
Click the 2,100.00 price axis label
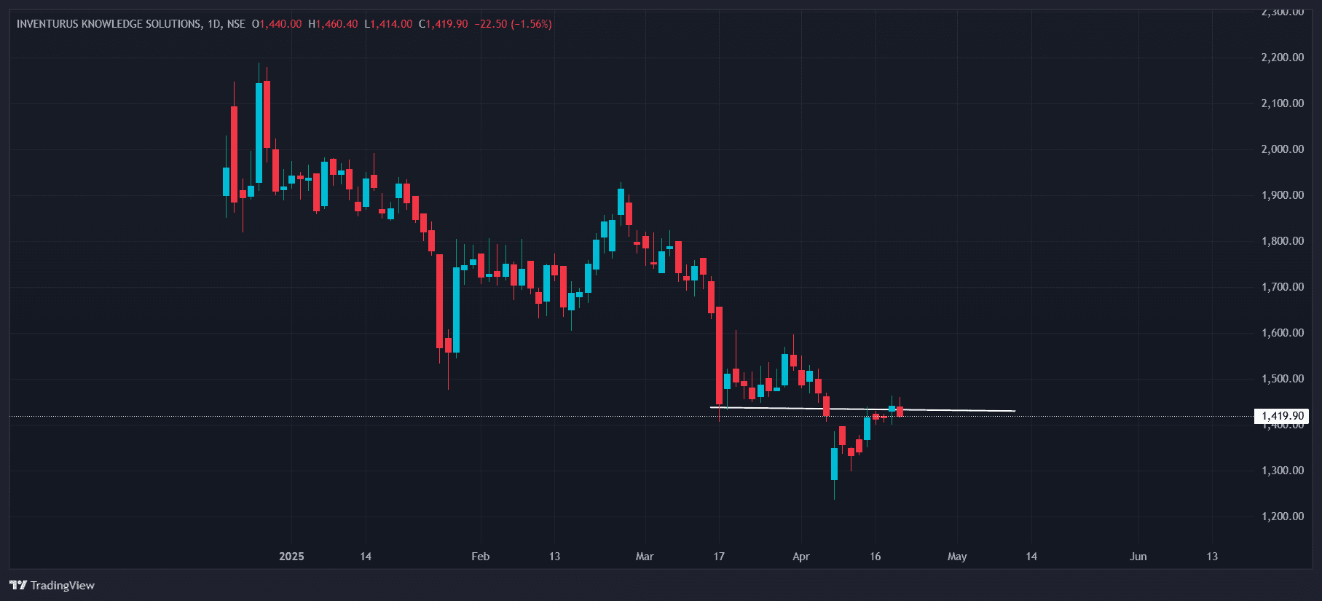(1283, 103)
